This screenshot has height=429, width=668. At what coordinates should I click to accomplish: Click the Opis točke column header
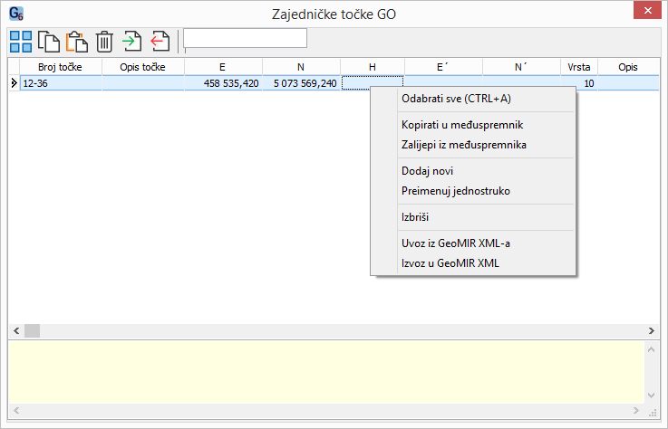pos(143,67)
